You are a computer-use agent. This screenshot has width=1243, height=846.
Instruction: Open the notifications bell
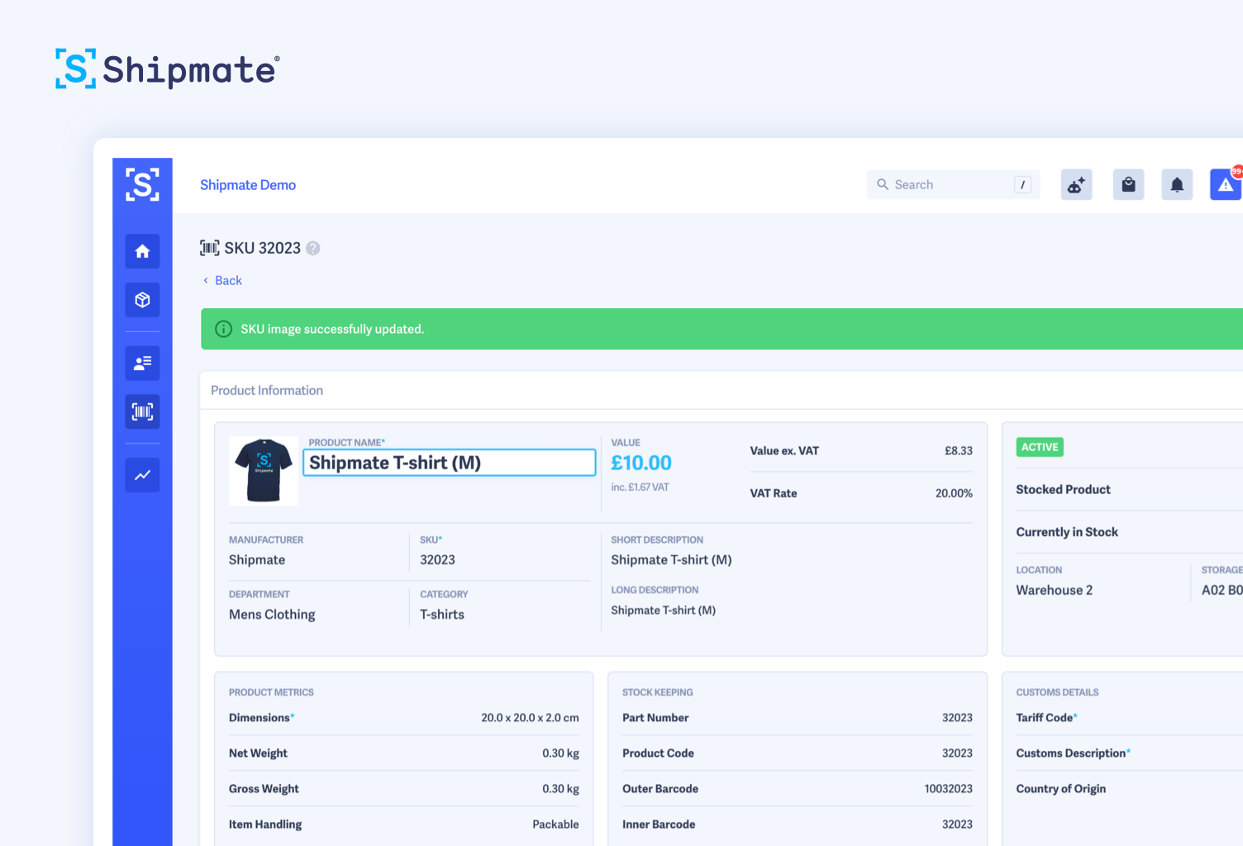click(x=1177, y=185)
